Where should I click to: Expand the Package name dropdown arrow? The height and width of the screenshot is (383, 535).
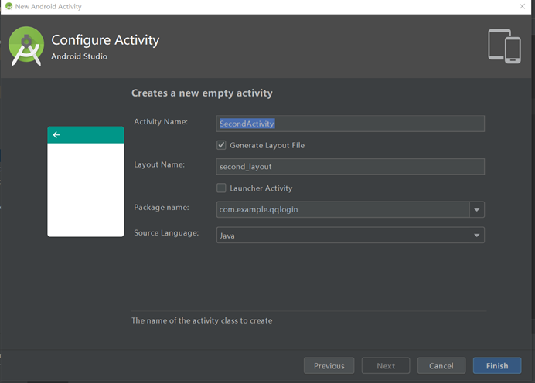pyautogui.click(x=477, y=209)
